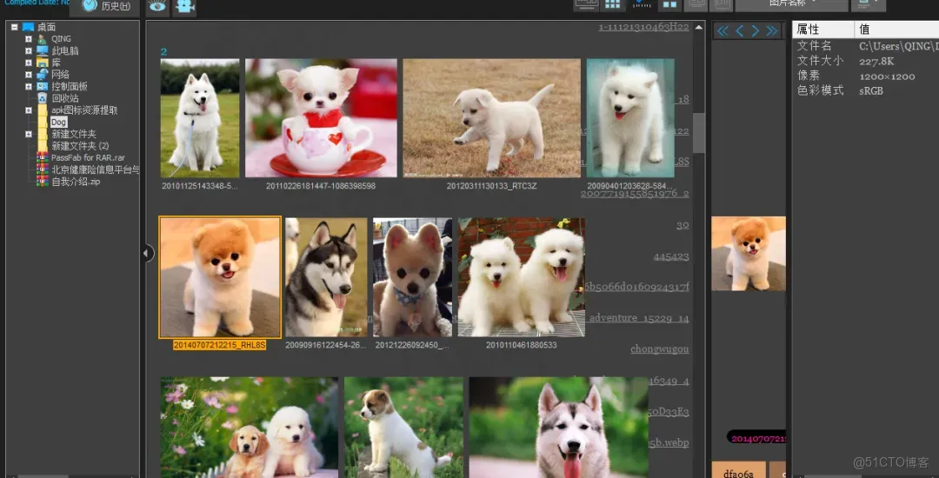Expand the 控制面板 tree node

pos(29,87)
